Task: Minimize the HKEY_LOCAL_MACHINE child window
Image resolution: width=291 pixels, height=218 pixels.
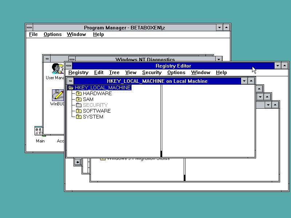Action: (244, 81)
